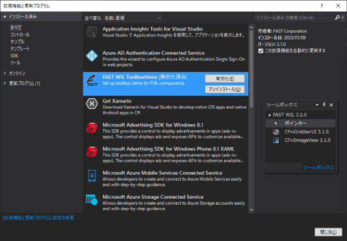Select Microsoft Advertising SDK for Windows 8.1 title
The width and height of the screenshot is (347, 241).
click(x=153, y=125)
